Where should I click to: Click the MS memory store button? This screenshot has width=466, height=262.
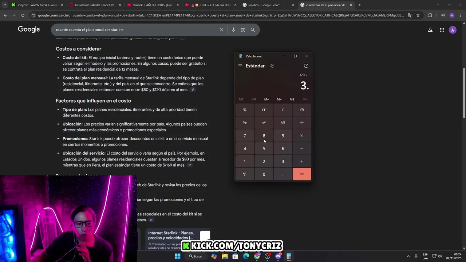click(x=292, y=99)
